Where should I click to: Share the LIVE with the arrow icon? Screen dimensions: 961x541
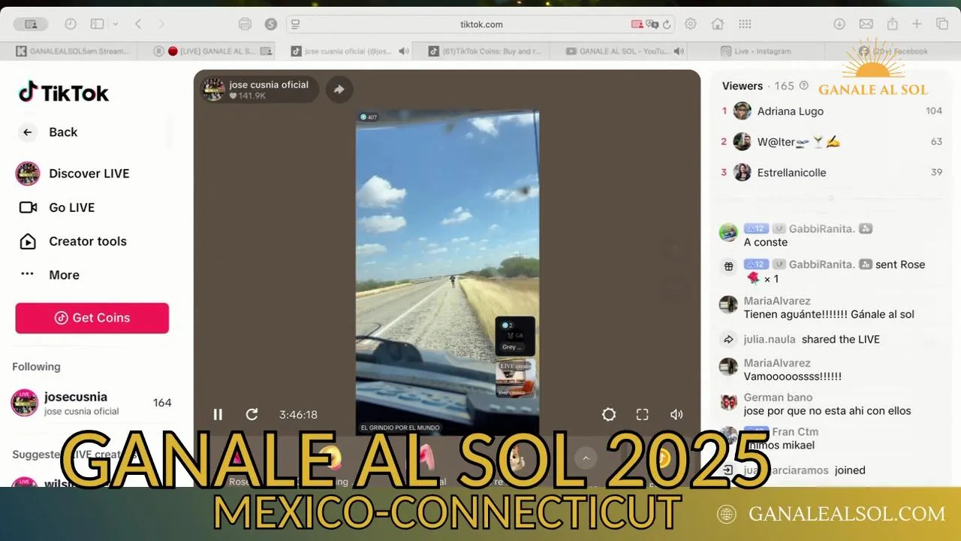click(x=339, y=89)
